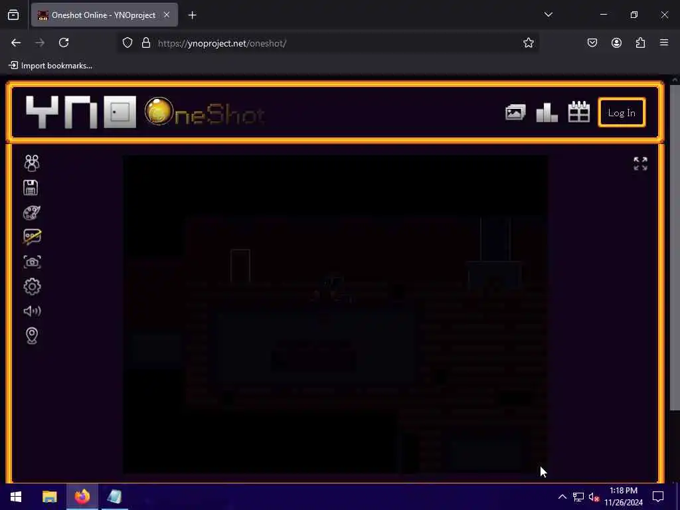The width and height of the screenshot is (680, 510).
Task: Go back to the previous page
Action: pyautogui.click(x=16, y=42)
